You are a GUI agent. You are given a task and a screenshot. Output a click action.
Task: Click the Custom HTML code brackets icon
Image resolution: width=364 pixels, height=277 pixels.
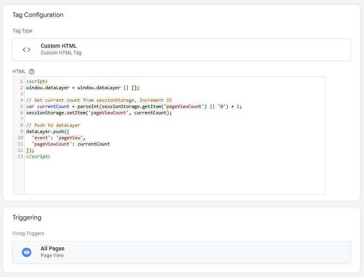pyautogui.click(x=27, y=50)
